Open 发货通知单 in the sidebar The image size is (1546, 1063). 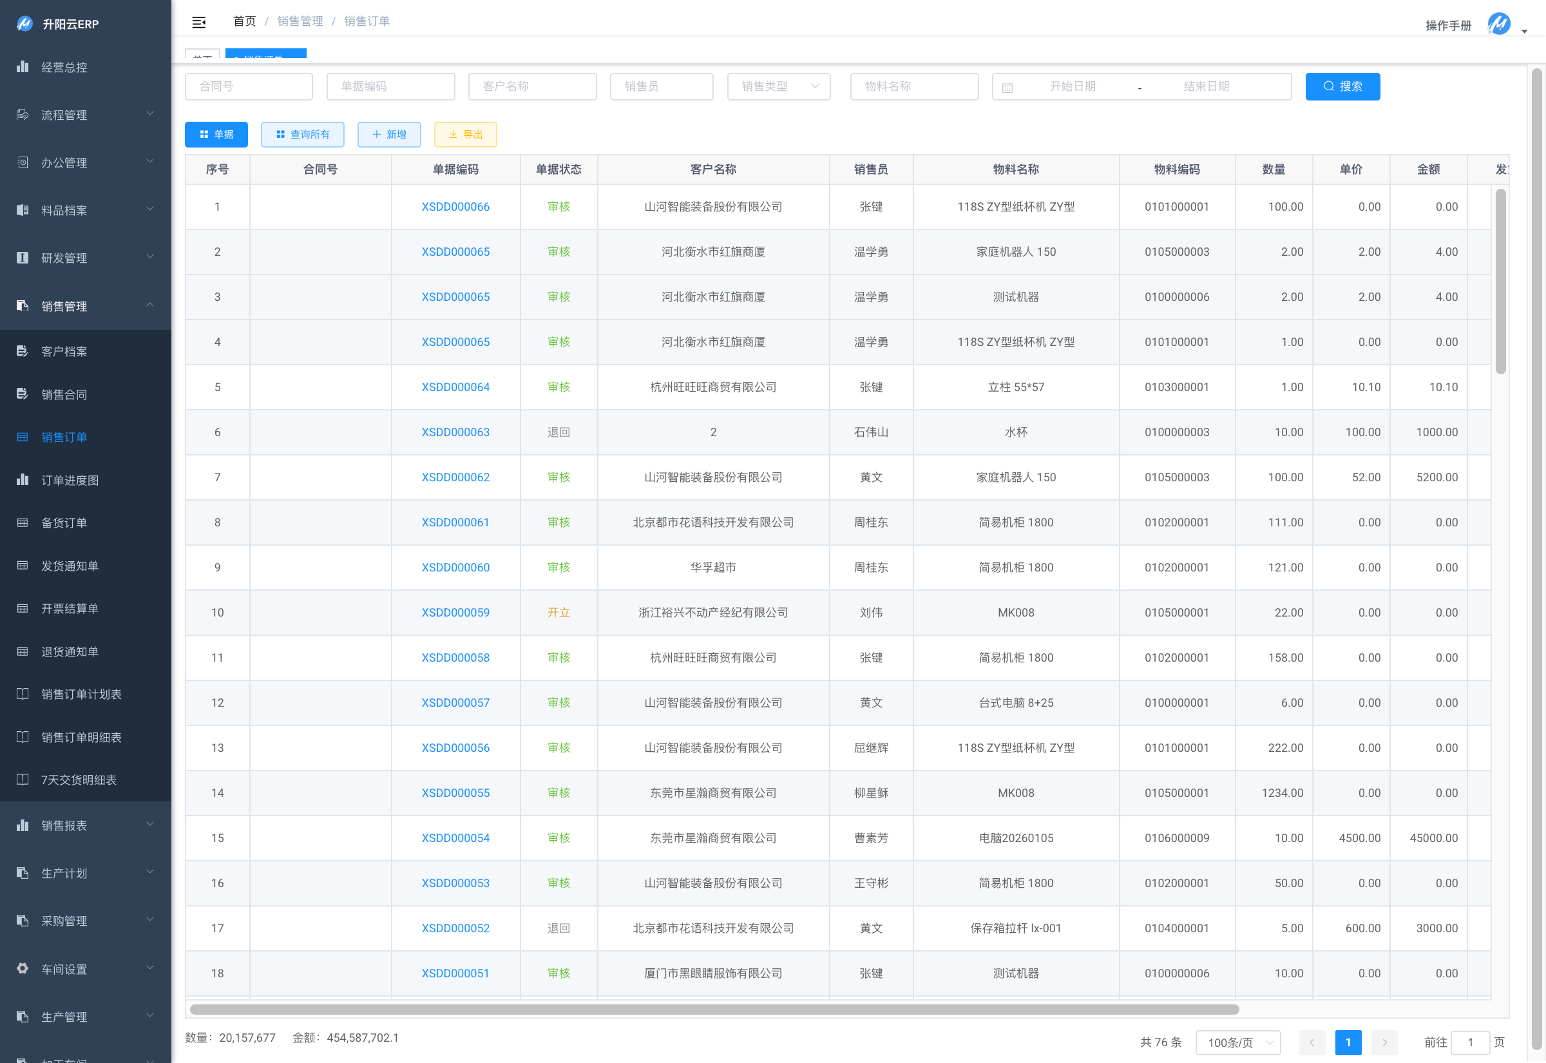click(x=70, y=566)
